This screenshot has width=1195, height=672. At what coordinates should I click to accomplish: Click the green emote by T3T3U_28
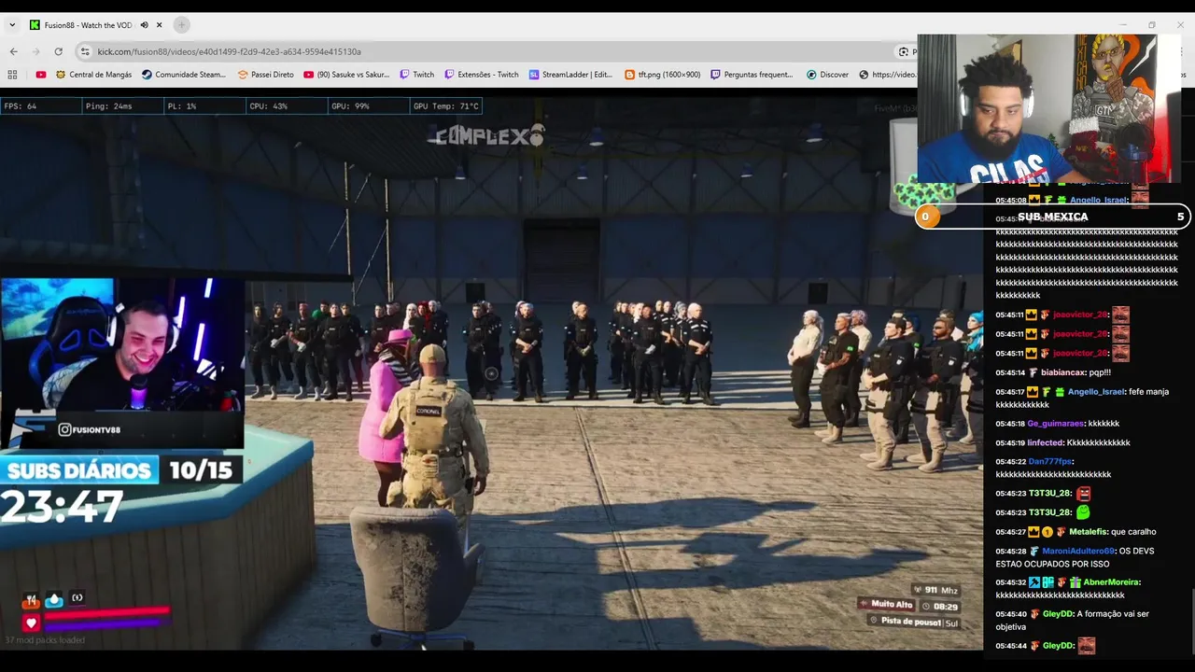1083,512
